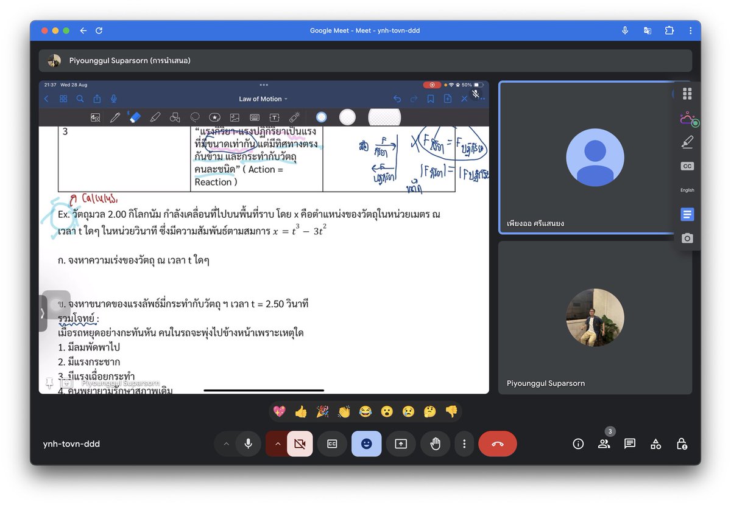Viewport: 731px width, 505px height.
Task: Send the sparkling heart reaction
Action: (x=279, y=412)
